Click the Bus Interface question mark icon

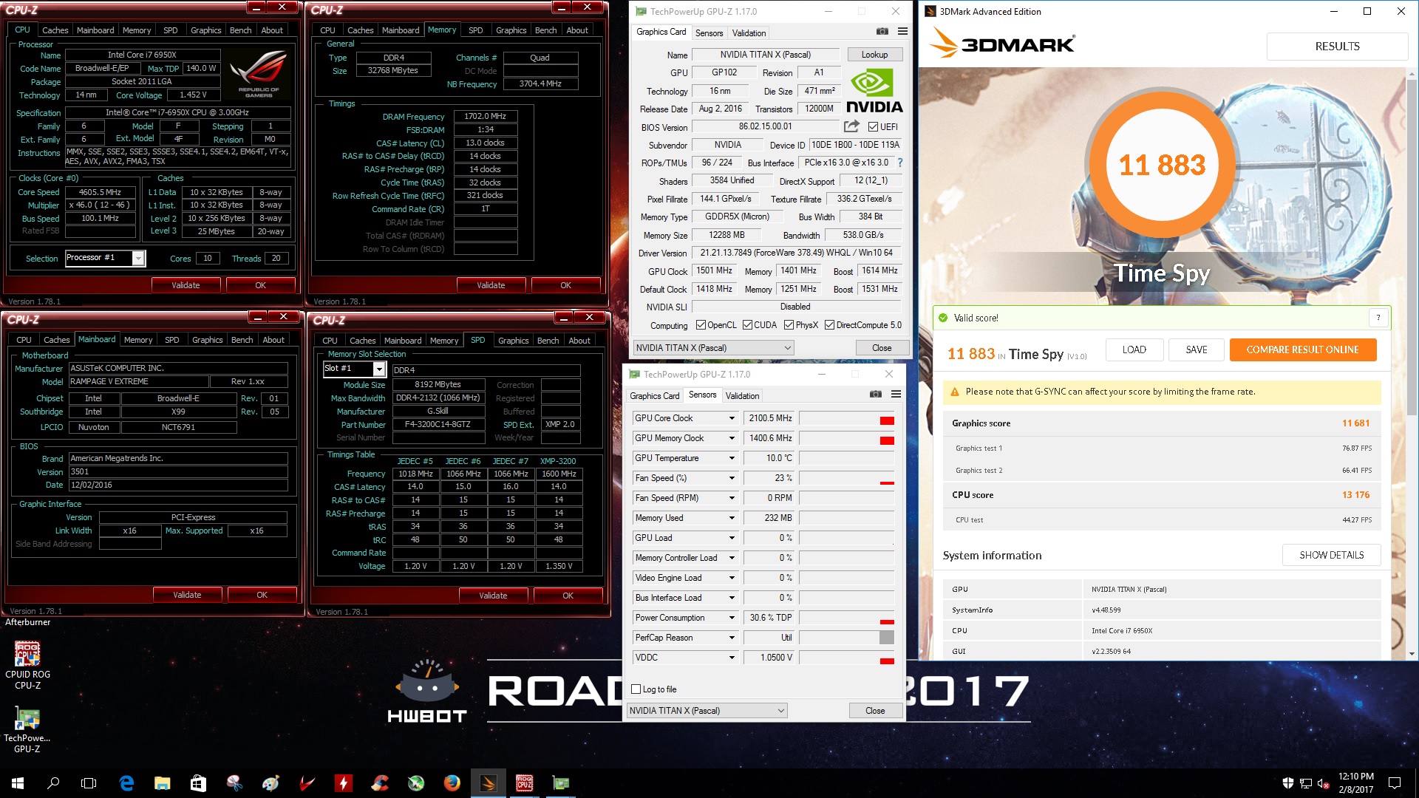point(900,163)
